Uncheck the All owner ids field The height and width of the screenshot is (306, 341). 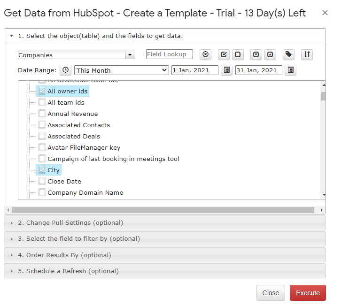point(42,91)
